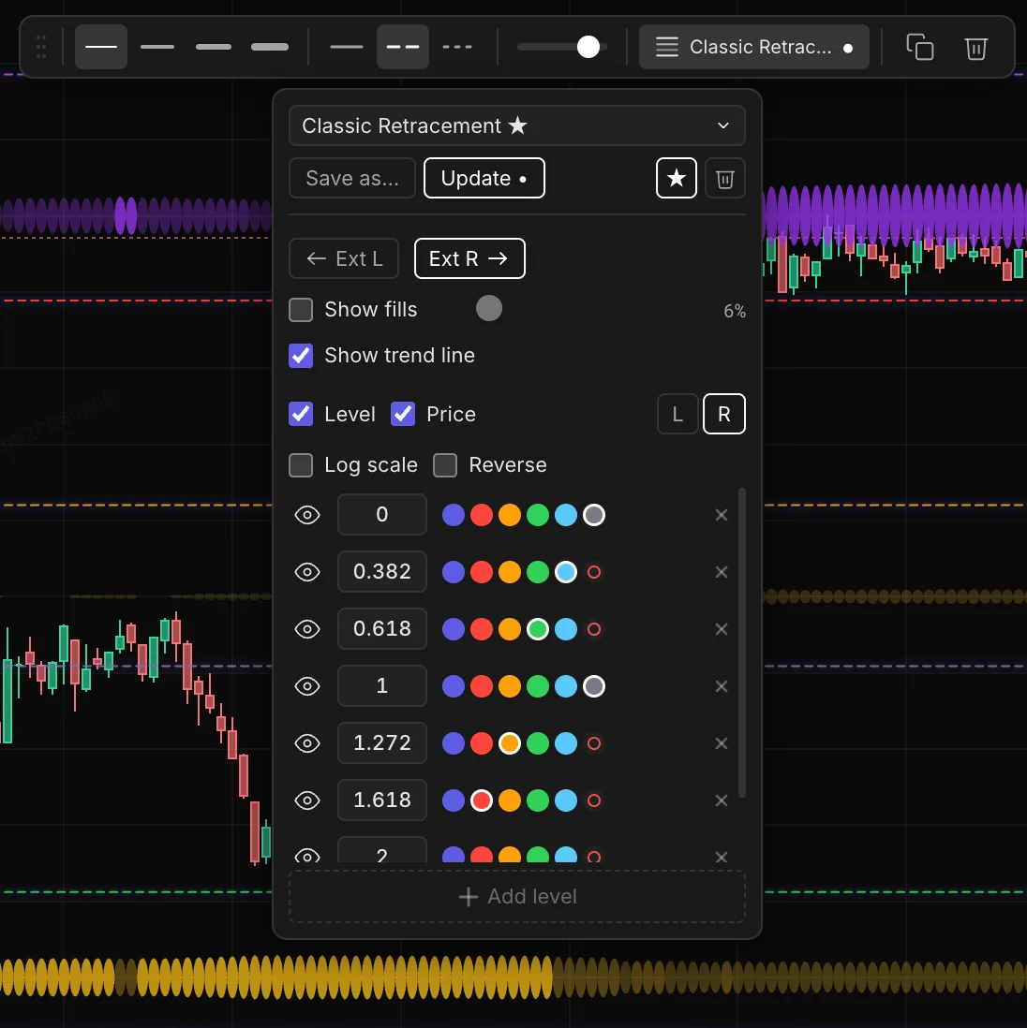Open custom color for level 1.618
Screen dimensions: 1027x1028
594,800
